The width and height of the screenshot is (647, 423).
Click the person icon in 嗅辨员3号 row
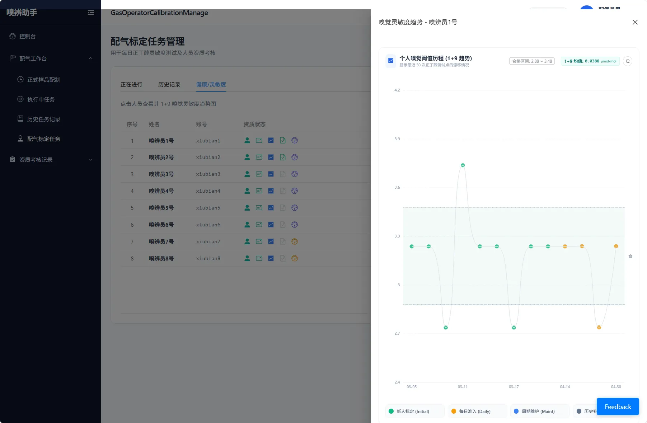point(247,174)
